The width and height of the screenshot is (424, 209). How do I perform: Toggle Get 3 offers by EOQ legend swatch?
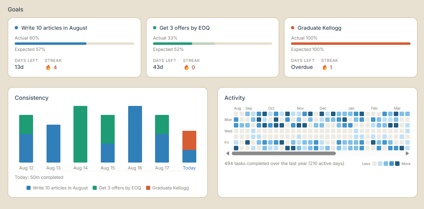click(x=95, y=188)
